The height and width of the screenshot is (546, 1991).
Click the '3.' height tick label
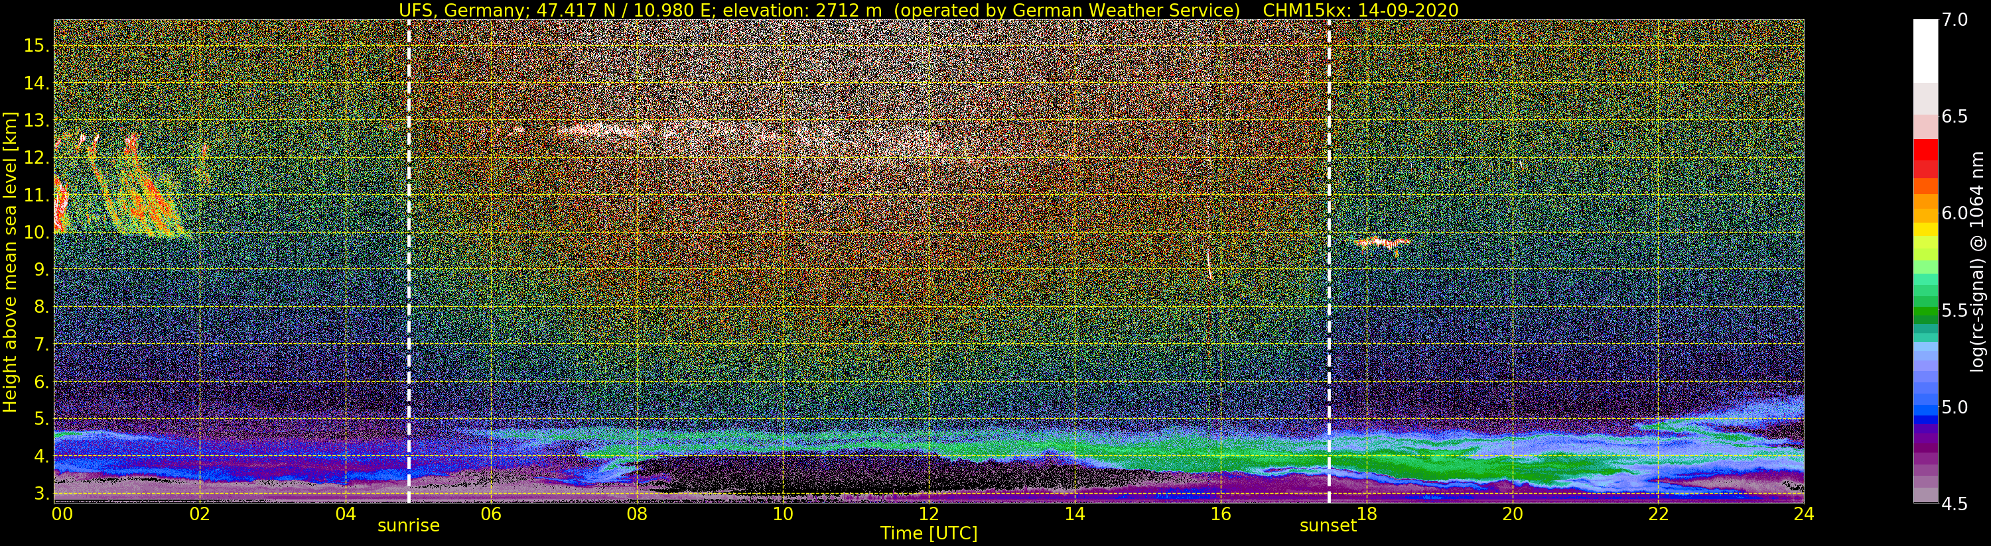tap(41, 494)
